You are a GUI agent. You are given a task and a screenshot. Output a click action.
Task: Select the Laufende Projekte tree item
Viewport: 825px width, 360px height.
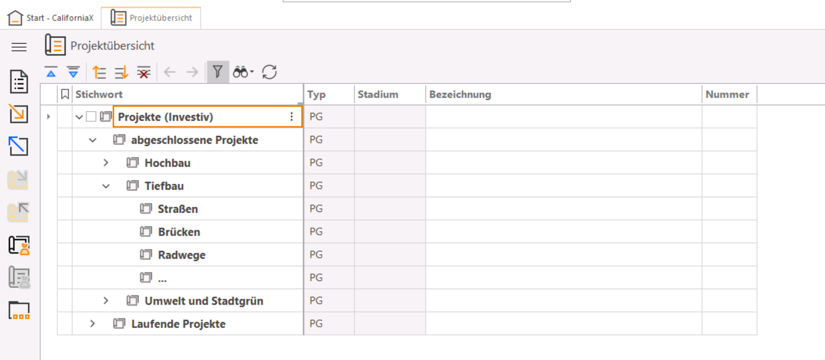pos(178,324)
